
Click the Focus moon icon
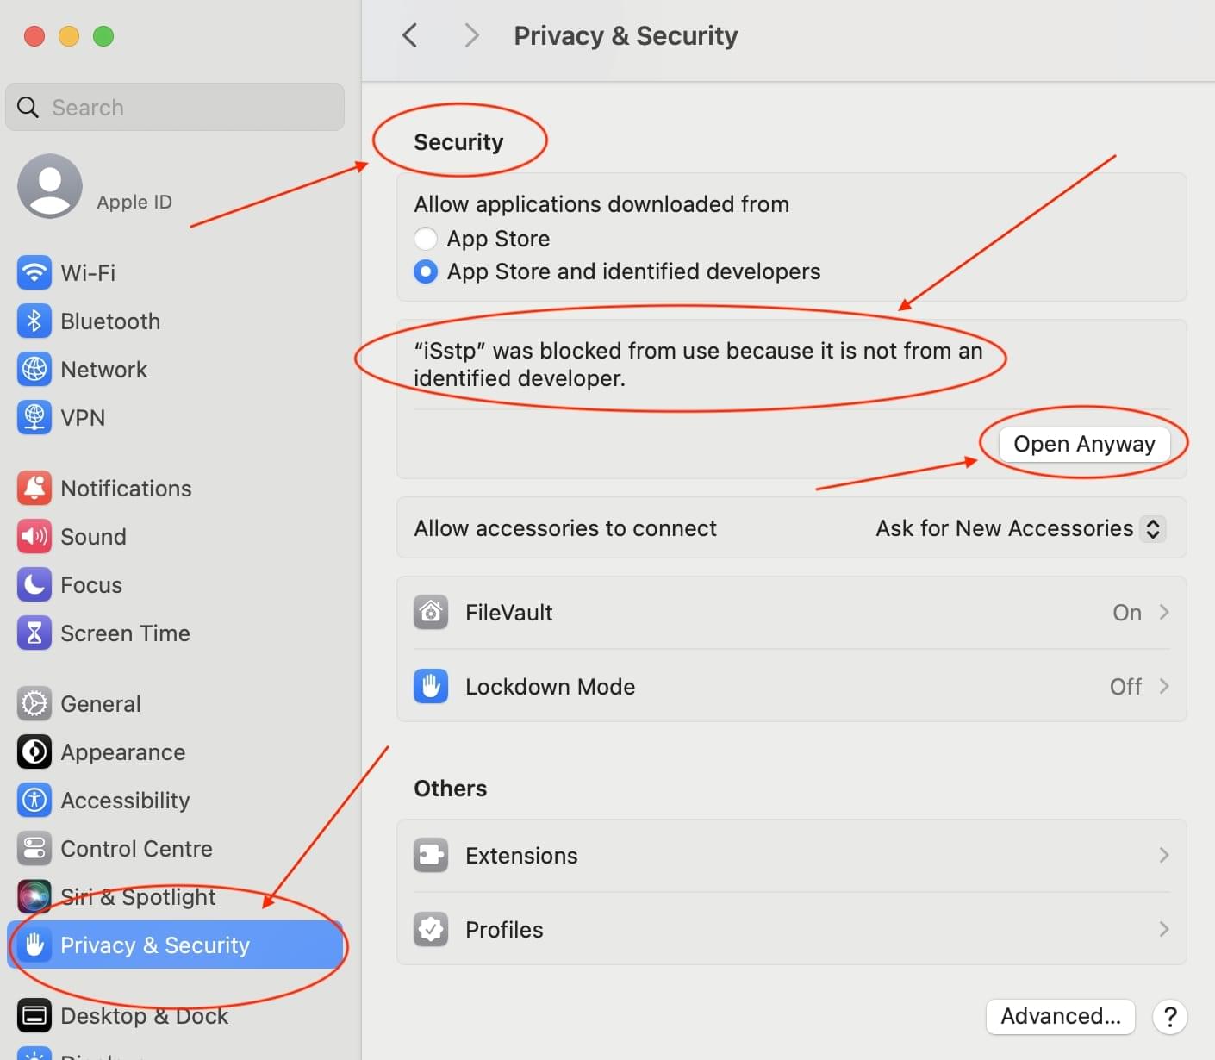[x=34, y=585]
